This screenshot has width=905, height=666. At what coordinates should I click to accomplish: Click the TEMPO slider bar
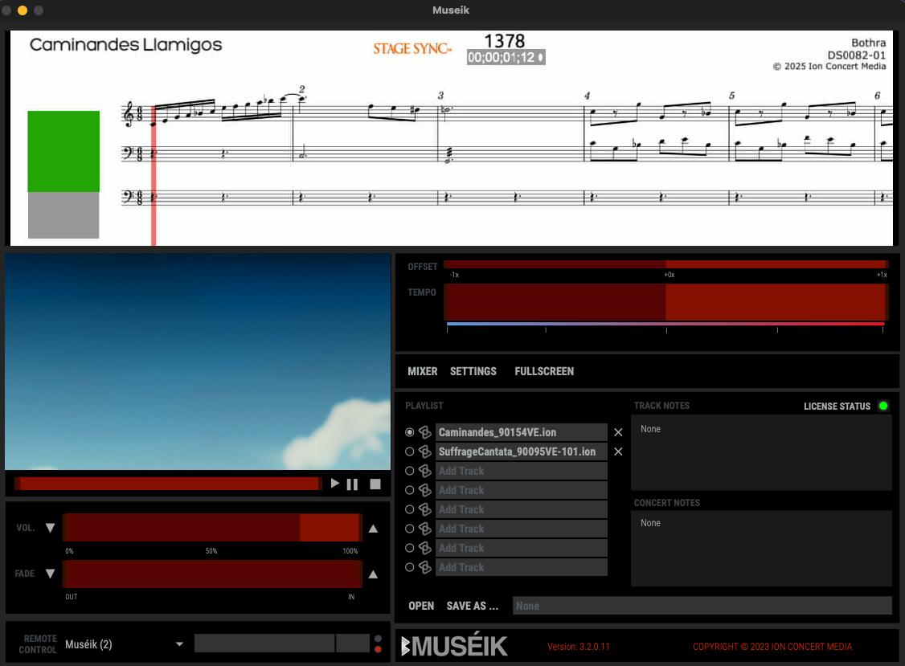pyautogui.click(x=666, y=302)
